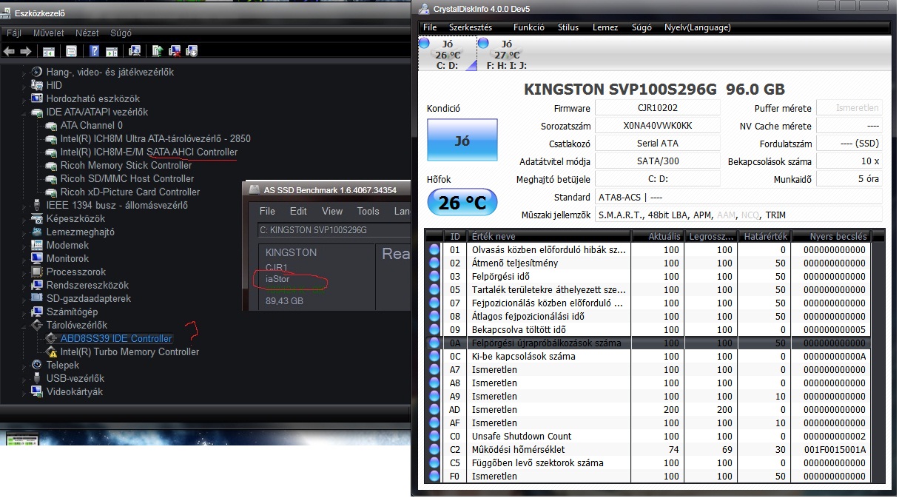Screen dimensions: 899x498
Task: Select the Processzorok category icon
Action: (37, 272)
